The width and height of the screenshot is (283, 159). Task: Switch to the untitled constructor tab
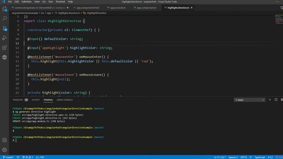click(x=40, y=8)
